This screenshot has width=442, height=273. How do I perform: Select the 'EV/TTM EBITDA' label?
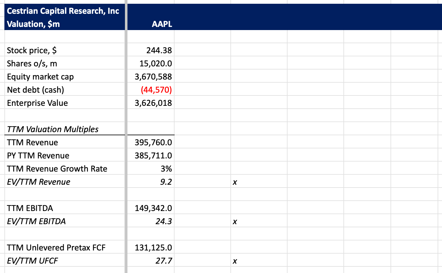(36, 221)
